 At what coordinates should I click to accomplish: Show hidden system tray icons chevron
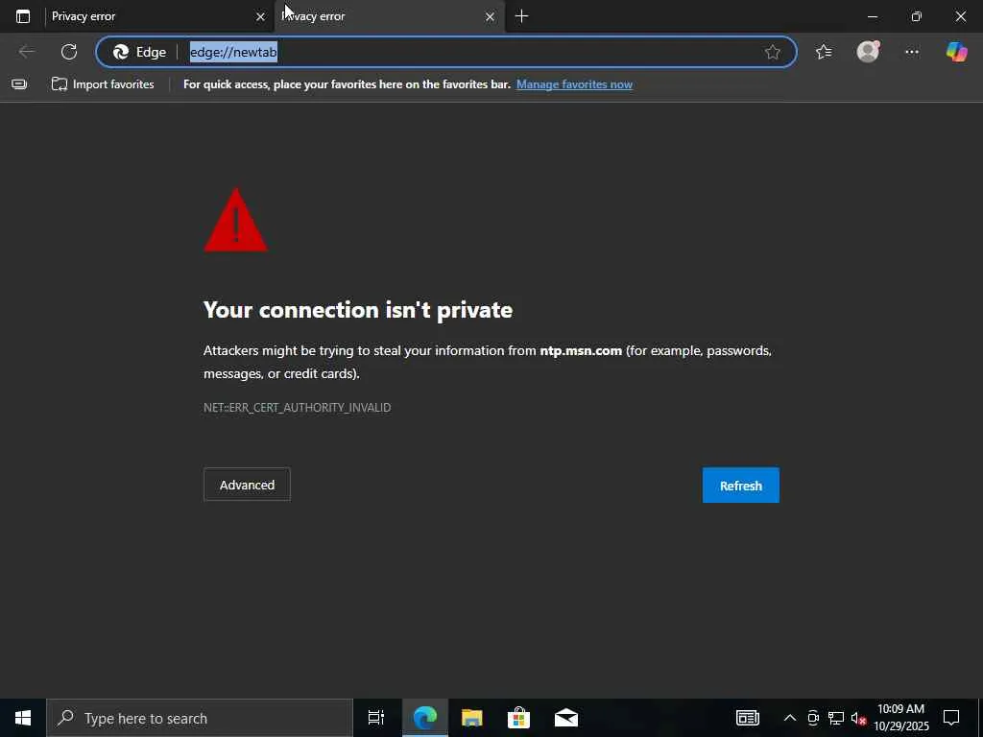[790, 718]
